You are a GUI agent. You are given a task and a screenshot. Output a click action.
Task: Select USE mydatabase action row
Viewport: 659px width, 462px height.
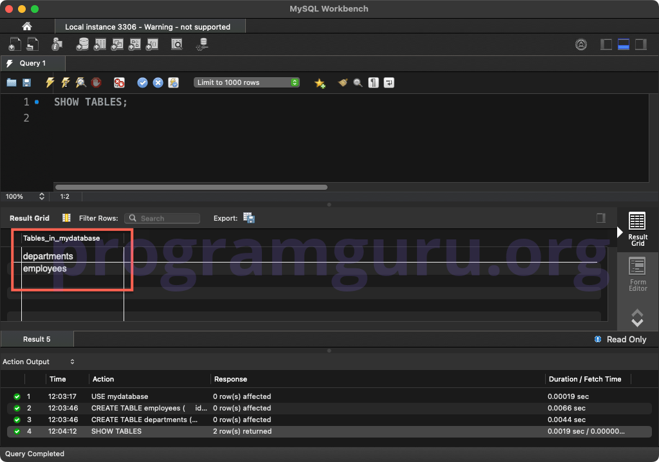pos(329,396)
